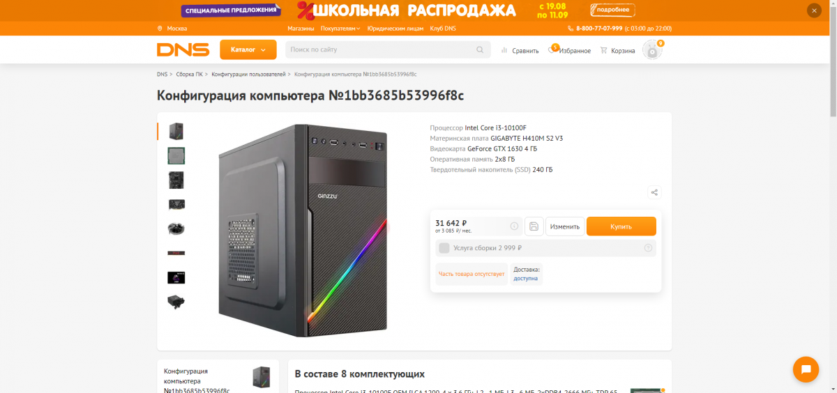Save configuration via the floppy disk icon
Image resolution: width=837 pixels, height=393 pixels.
click(x=534, y=226)
